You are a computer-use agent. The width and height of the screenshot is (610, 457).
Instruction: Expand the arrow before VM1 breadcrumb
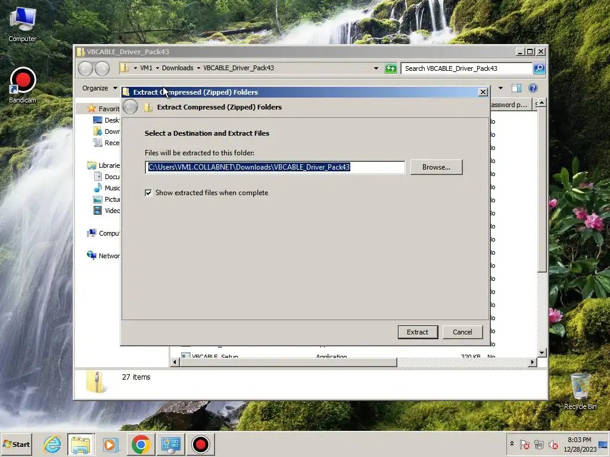tap(135, 68)
